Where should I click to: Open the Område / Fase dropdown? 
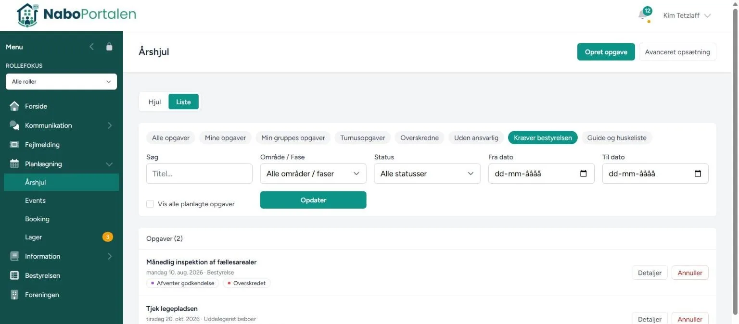(x=313, y=174)
